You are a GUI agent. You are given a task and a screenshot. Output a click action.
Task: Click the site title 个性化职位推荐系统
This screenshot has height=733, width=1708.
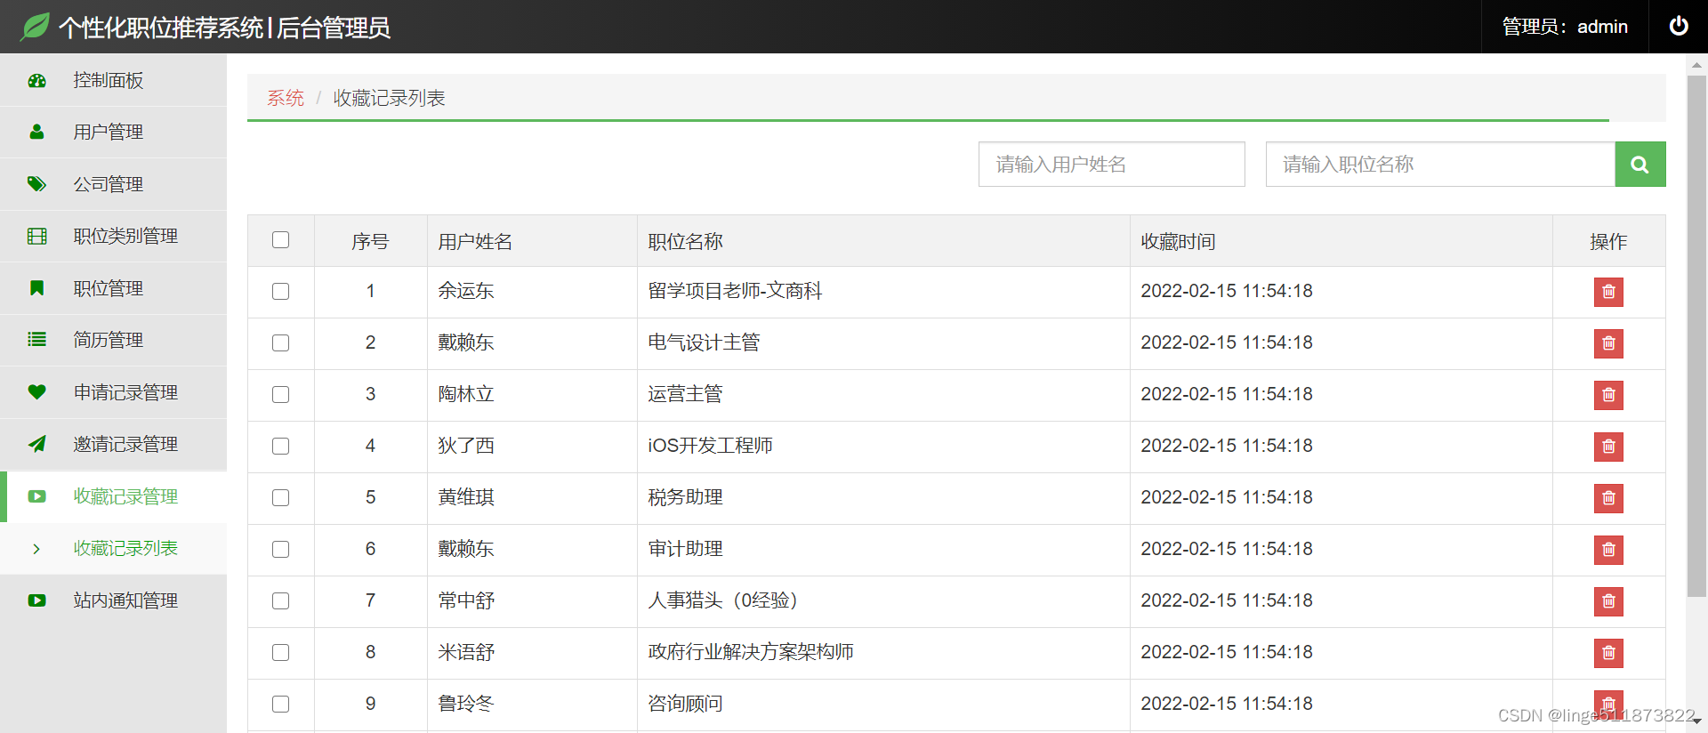161,28
